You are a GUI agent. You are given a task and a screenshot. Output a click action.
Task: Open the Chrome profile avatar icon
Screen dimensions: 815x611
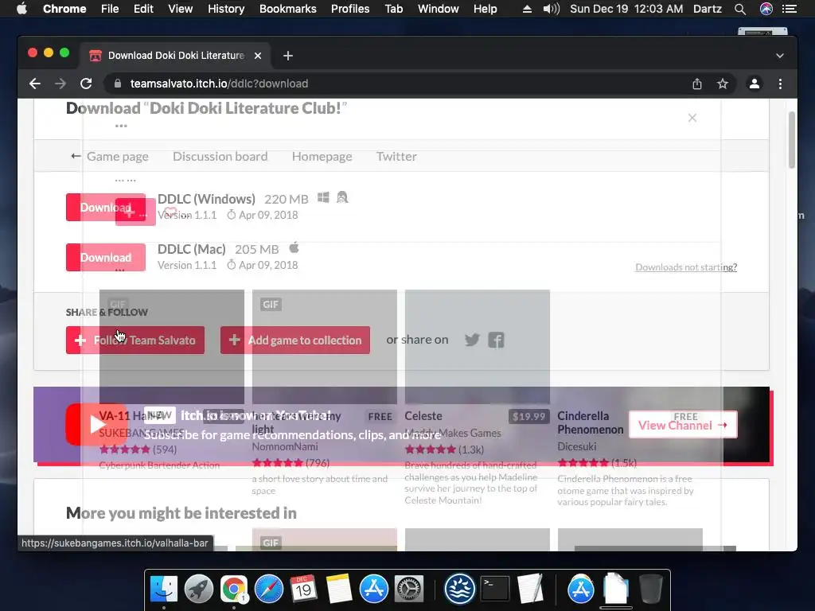(x=755, y=84)
